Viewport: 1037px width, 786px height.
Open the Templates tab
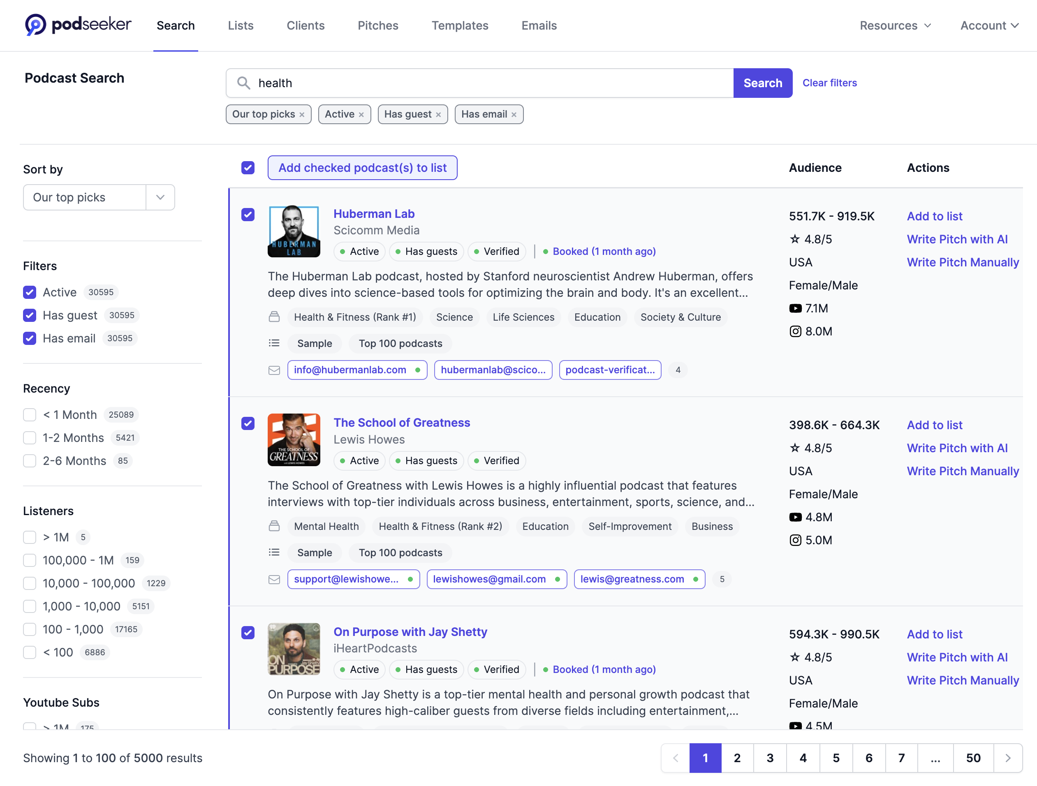pyautogui.click(x=460, y=25)
